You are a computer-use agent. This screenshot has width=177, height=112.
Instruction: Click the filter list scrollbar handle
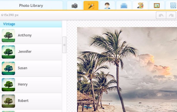pyautogui.click(x=64, y=45)
